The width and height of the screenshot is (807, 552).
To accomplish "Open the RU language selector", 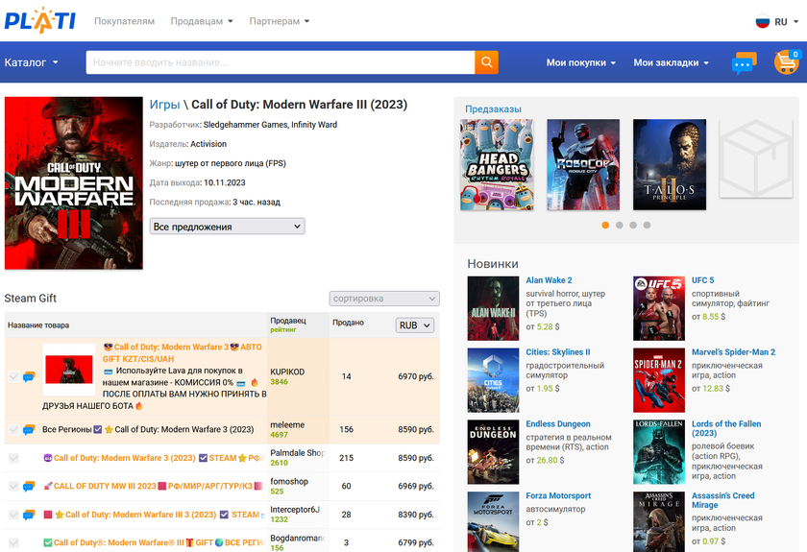I will pyautogui.click(x=777, y=22).
